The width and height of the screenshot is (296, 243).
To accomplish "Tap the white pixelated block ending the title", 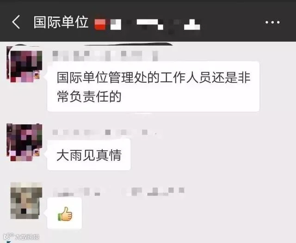I will (x=192, y=24).
